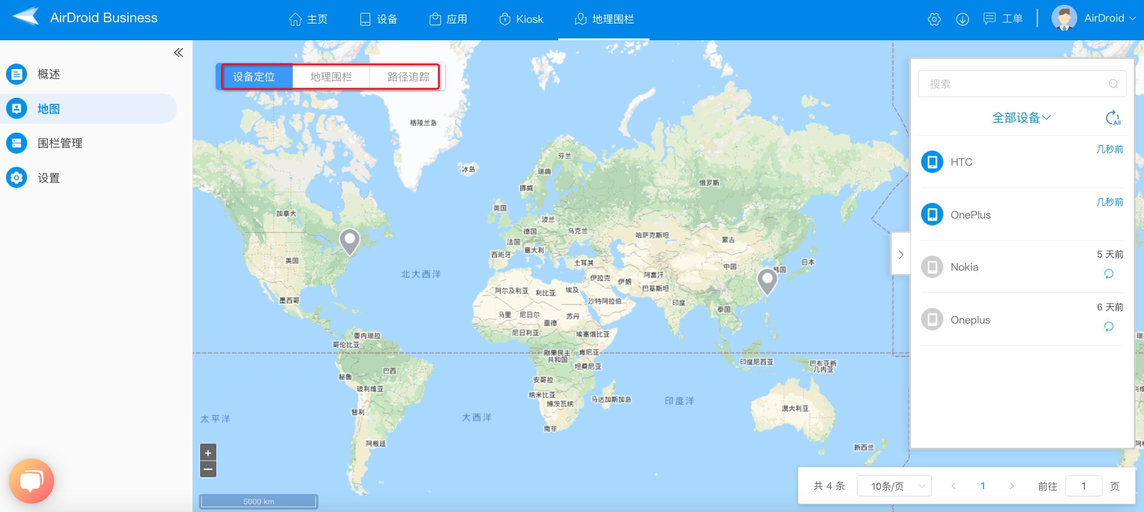Click the 概述 sidebar icon
The width and height of the screenshot is (1144, 512).
click(17, 74)
